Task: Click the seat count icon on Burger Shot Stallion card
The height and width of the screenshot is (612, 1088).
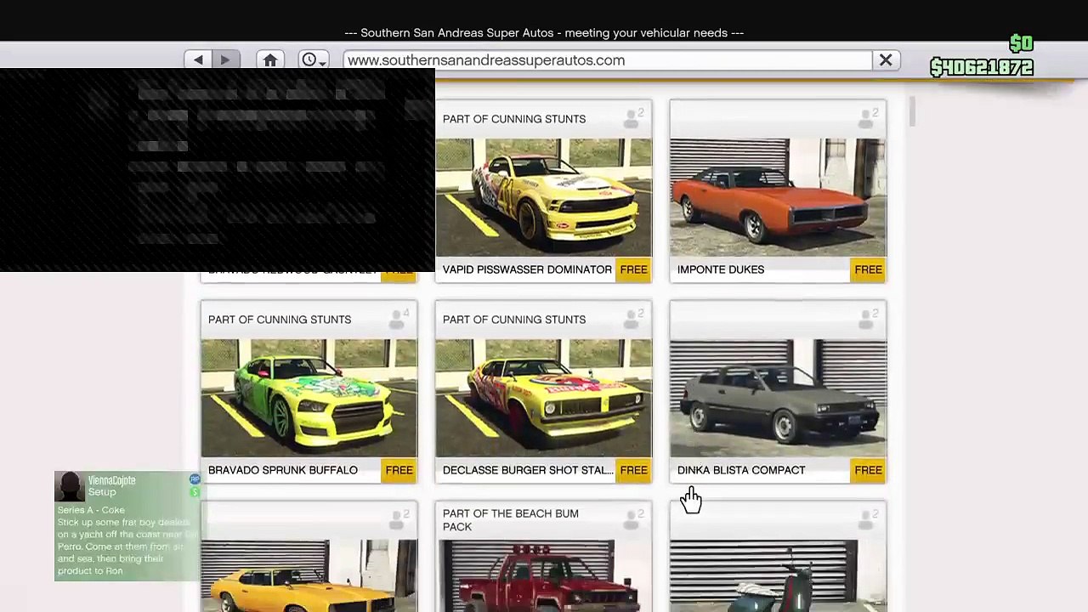Action: (x=632, y=320)
